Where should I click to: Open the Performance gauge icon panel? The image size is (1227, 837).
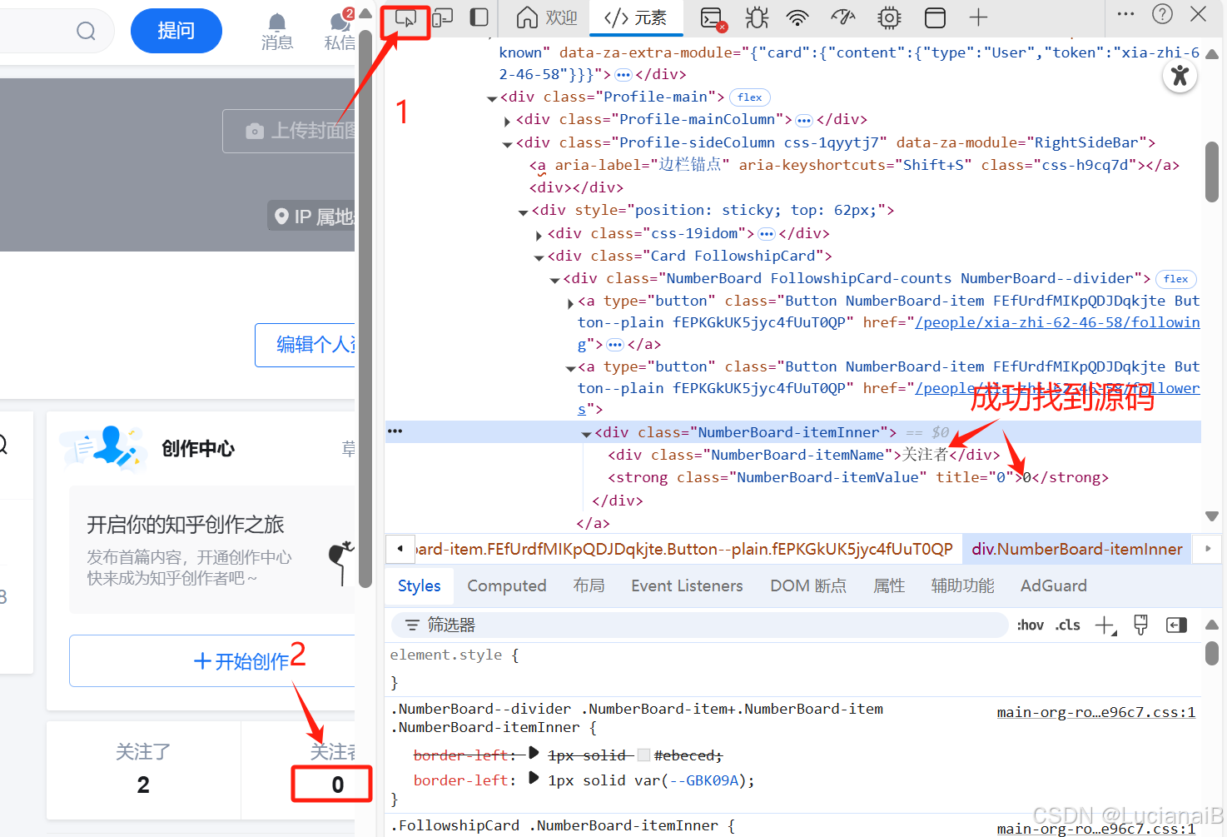pyautogui.click(x=843, y=17)
